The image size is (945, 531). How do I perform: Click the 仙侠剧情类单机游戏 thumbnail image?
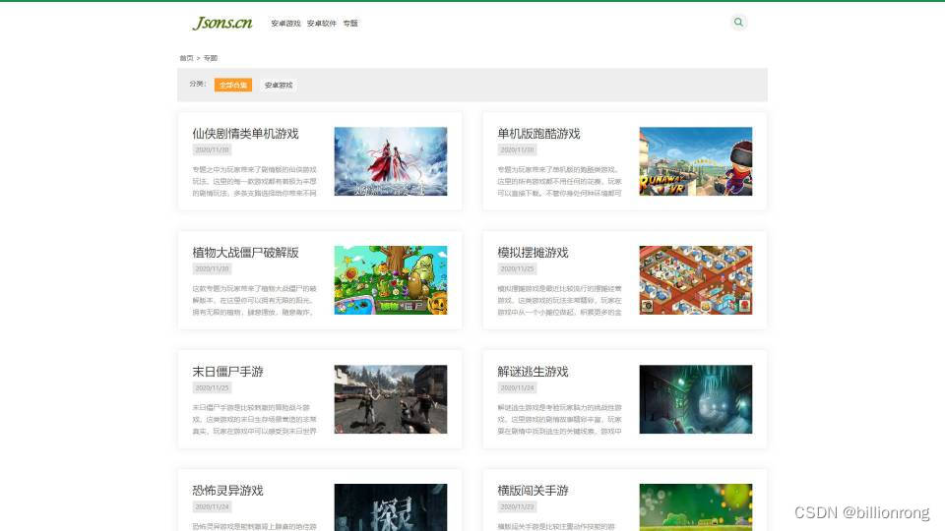point(391,161)
